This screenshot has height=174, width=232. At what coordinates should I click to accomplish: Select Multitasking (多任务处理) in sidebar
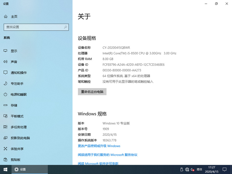(19, 127)
